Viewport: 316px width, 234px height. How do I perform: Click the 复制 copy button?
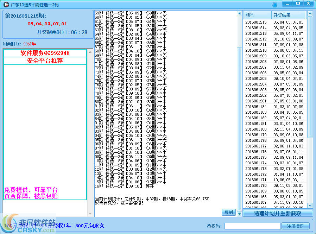point(228,212)
